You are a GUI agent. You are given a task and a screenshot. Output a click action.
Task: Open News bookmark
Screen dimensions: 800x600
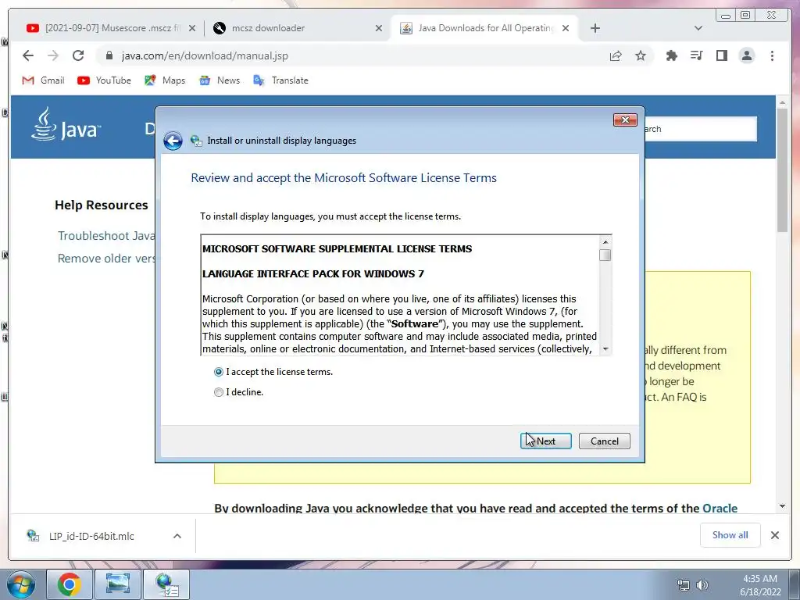[220, 80]
